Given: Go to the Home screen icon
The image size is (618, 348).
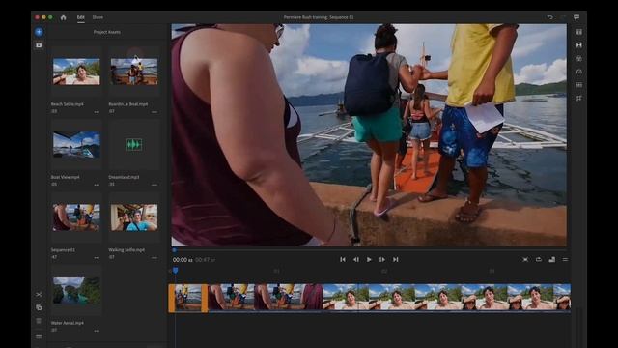Looking at the screenshot, I should (63, 17).
